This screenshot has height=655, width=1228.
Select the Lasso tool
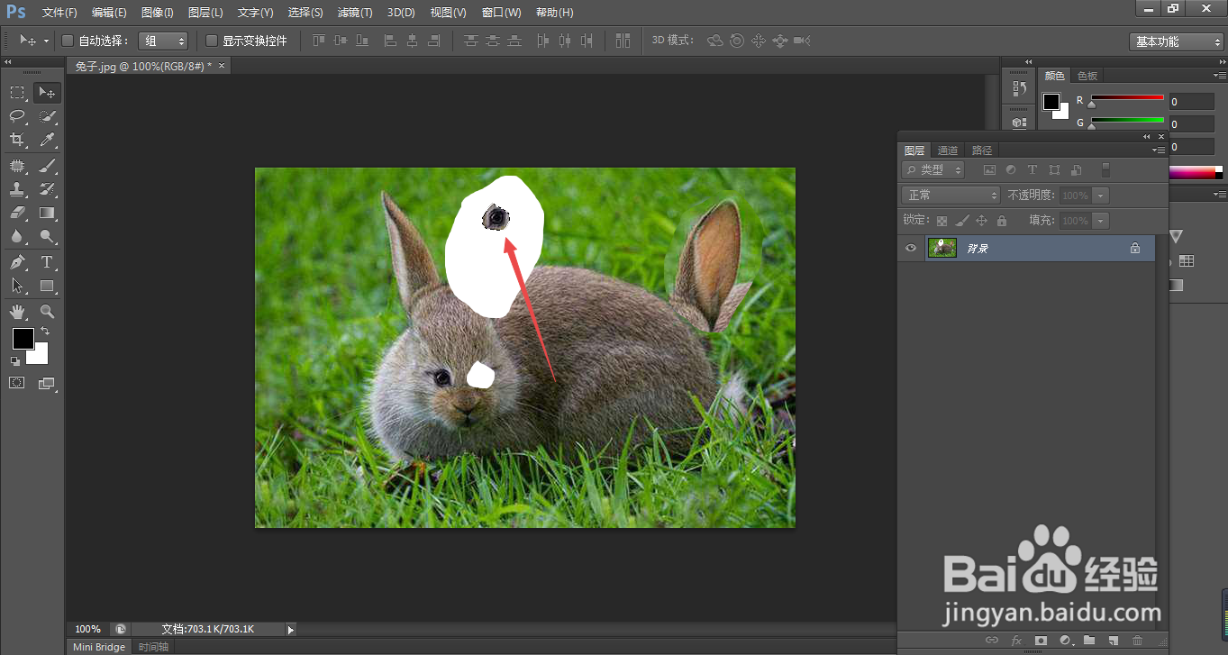(17, 116)
